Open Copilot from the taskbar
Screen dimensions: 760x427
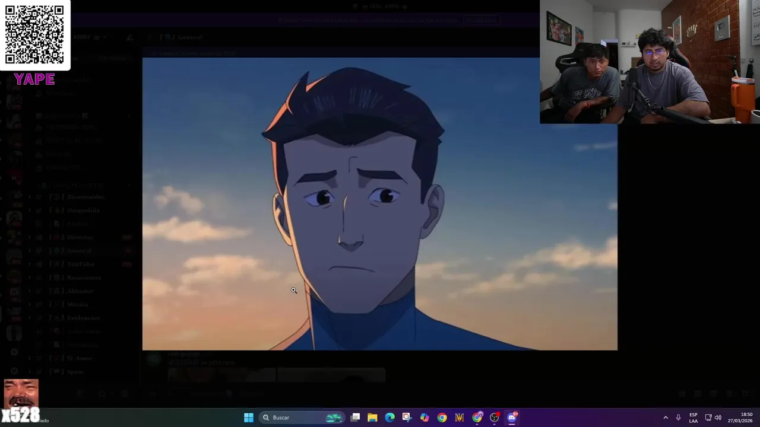(x=425, y=418)
